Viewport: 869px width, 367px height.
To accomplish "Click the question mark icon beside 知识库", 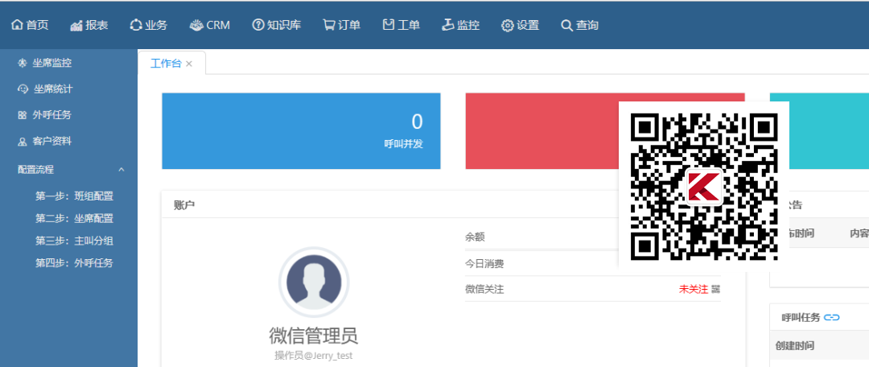I will (x=257, y=25).
